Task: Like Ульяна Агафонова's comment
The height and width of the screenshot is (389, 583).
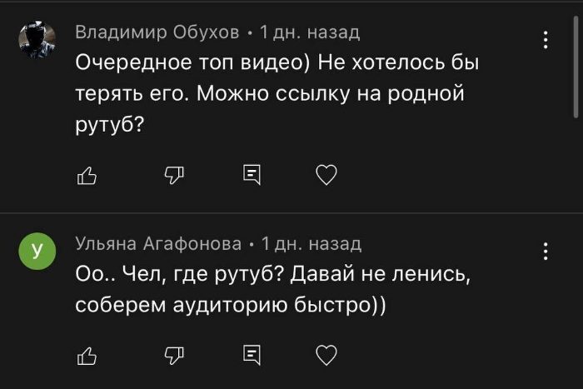Action: click(87, 355)
